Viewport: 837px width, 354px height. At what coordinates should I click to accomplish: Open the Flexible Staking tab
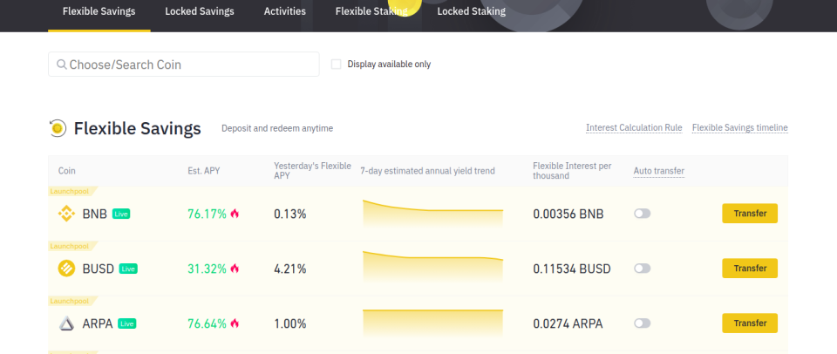371,11
